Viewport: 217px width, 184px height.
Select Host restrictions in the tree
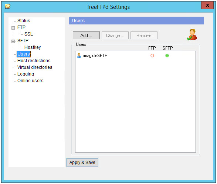[34, 61]
